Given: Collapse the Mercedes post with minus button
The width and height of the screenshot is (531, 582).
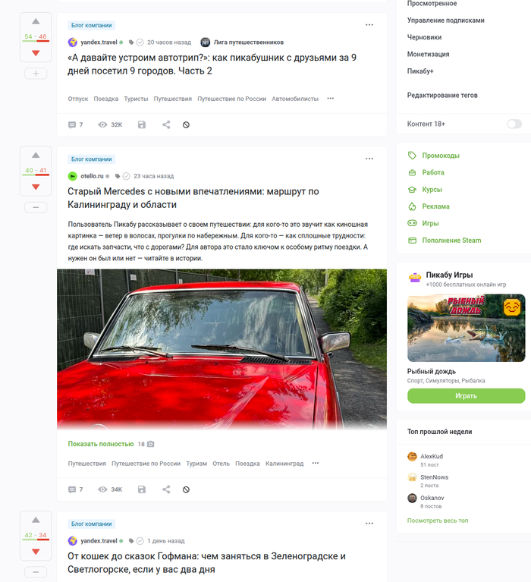Looking at the screenshot, I should [x=36, y=207].
